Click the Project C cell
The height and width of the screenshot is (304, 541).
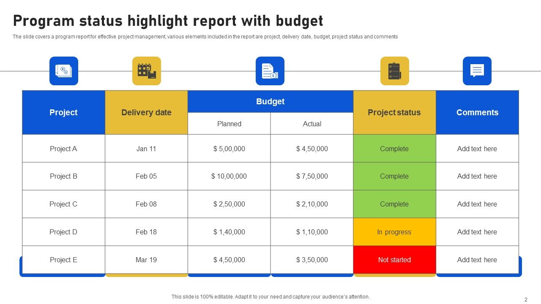click(x=63, y=204)
